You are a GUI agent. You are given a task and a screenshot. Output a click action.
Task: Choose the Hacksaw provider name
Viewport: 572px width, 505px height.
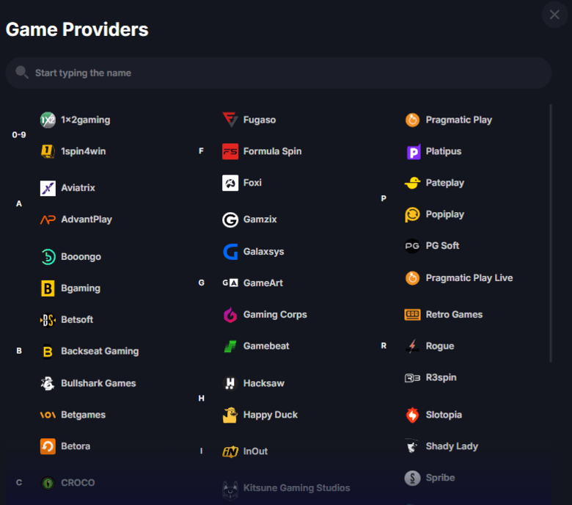[x=264, y=383]
